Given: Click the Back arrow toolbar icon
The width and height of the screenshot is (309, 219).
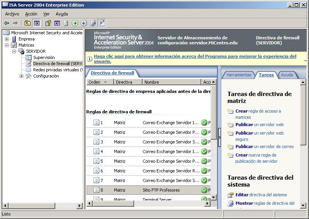Looking at the screenshot, I should (x=7, y=23).
